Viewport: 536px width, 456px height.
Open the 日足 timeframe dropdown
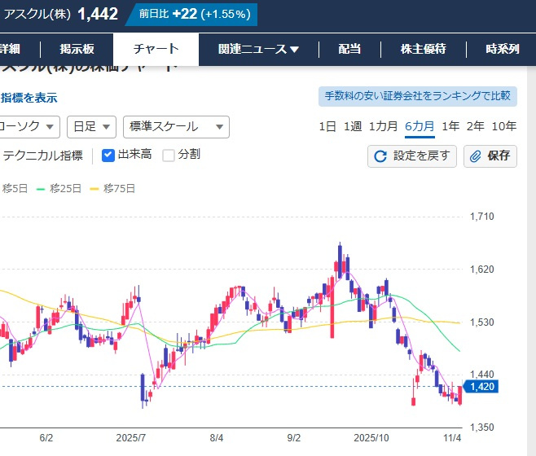click(x=90, y=127)
